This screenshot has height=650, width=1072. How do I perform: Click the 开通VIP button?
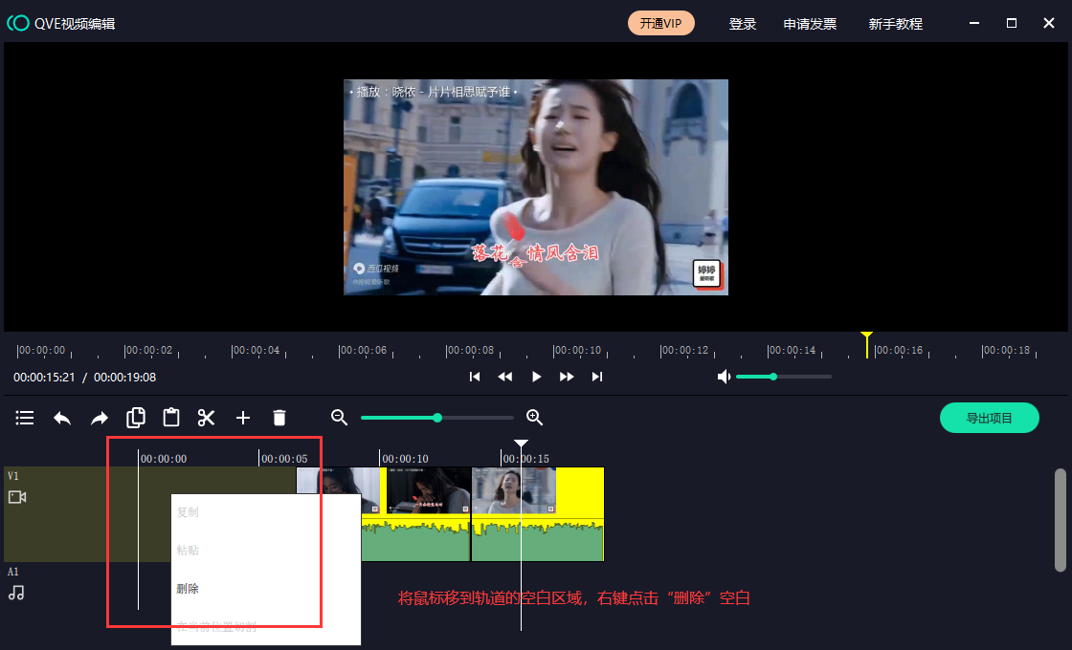pyautogui.click(x=661, y=24)
